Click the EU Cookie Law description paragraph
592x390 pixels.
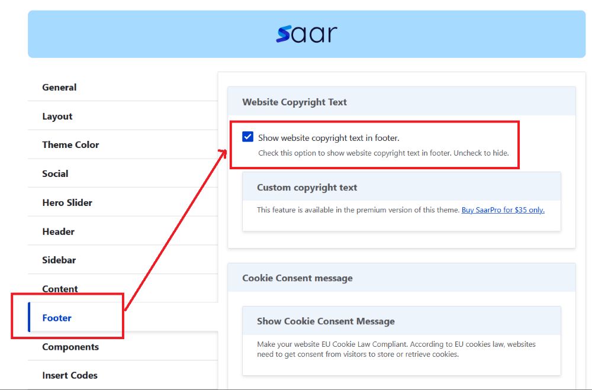388,349
